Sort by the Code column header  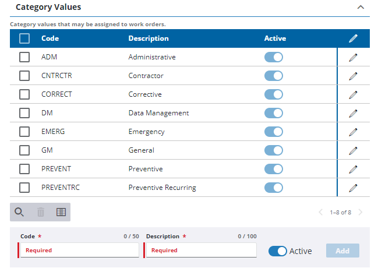point(50,38)
